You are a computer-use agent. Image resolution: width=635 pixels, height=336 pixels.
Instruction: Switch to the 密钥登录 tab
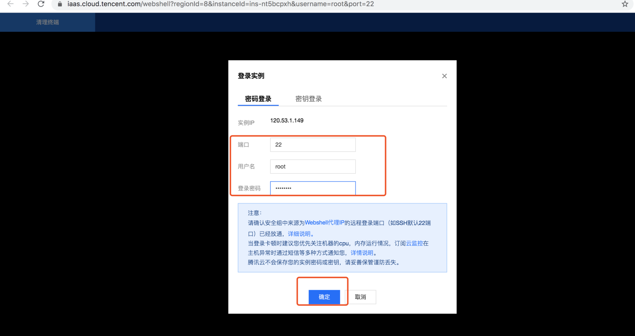[308, 99]
